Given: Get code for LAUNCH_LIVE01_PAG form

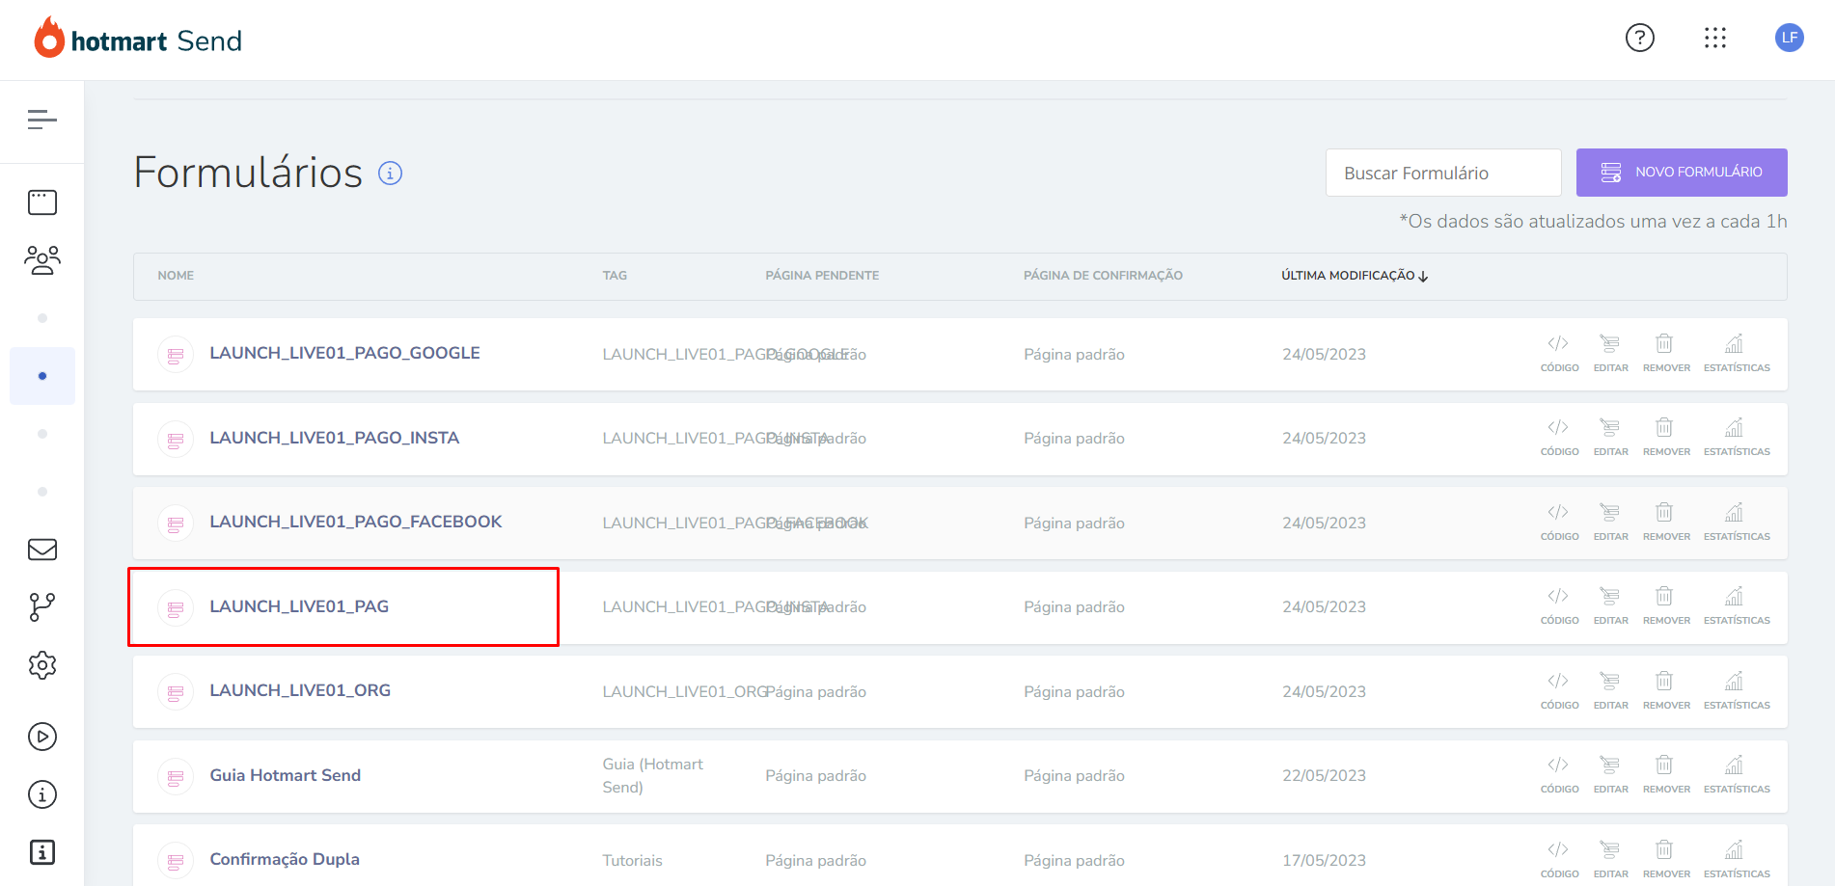Looking at the screenshot, I should click(x=1559, y=606).
